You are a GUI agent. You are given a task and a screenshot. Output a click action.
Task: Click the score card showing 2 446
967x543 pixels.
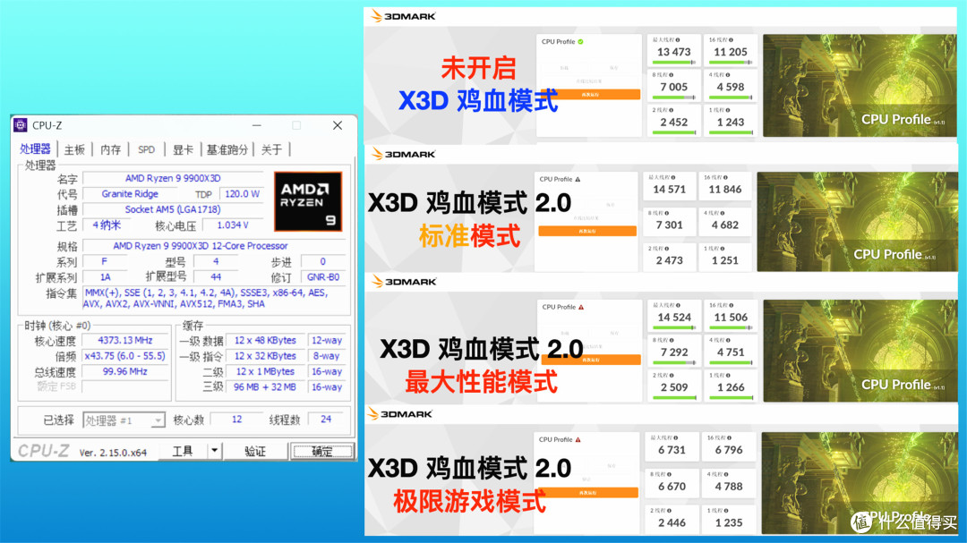[x=672, y=520]
